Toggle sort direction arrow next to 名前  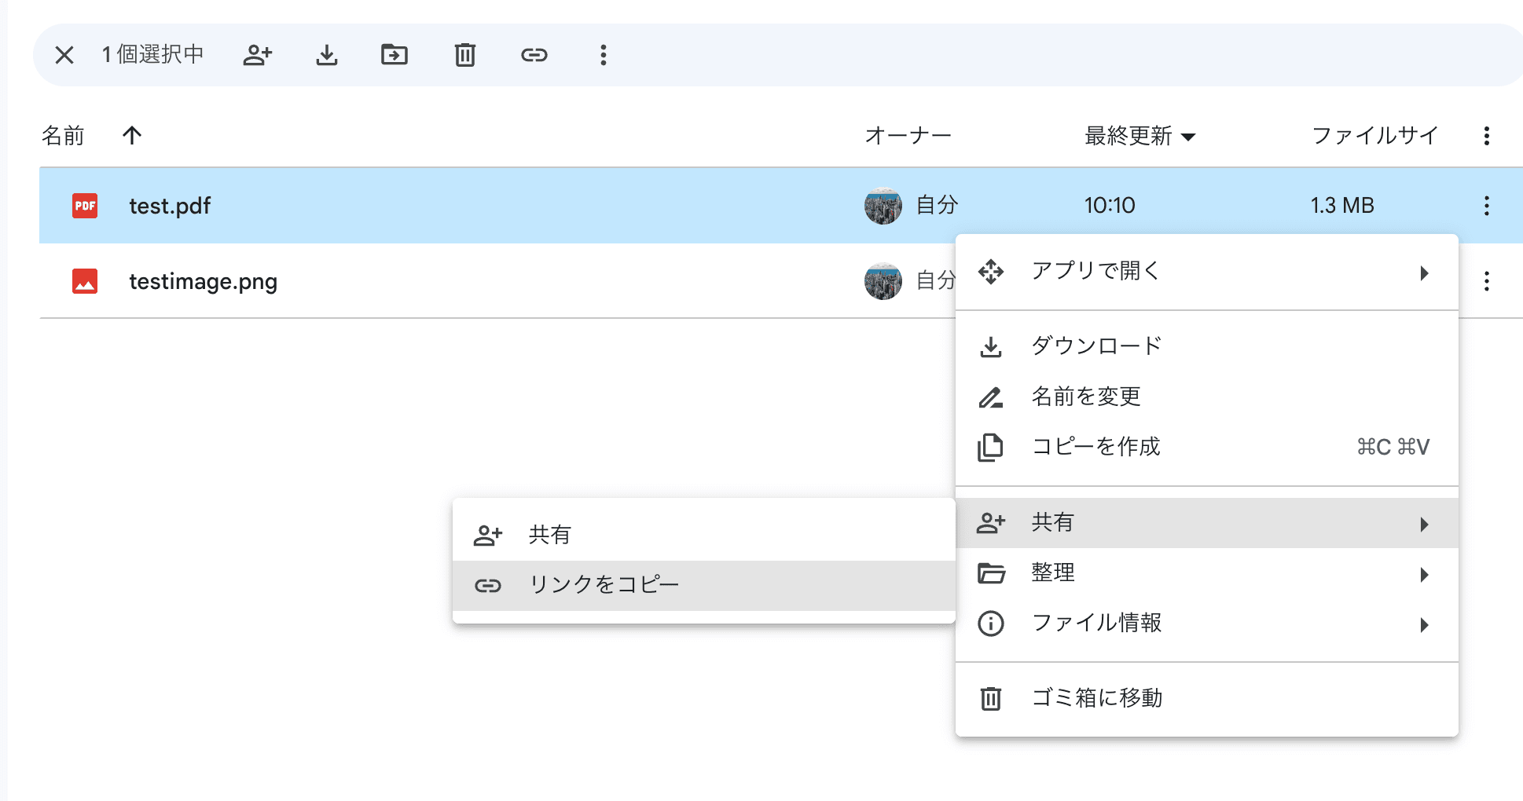pos(132,136)
